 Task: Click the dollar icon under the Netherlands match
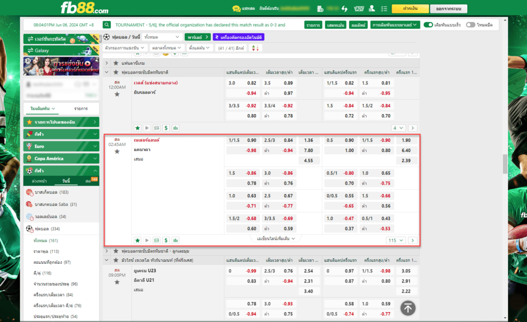(x=166, y=240)
